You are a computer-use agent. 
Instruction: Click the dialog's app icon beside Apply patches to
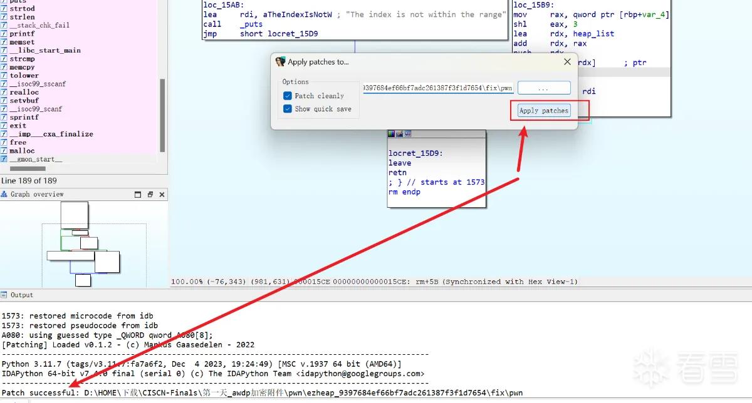(x=280, y=62)
